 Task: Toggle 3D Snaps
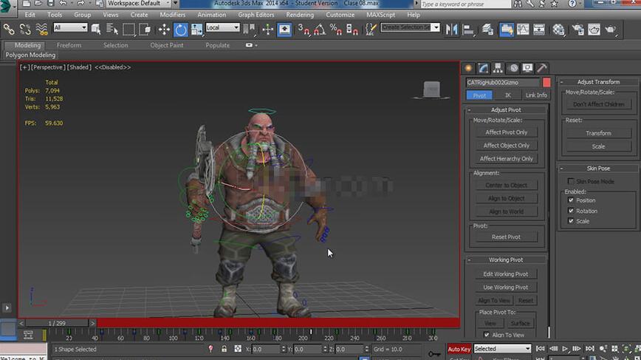tap(304, 29)
